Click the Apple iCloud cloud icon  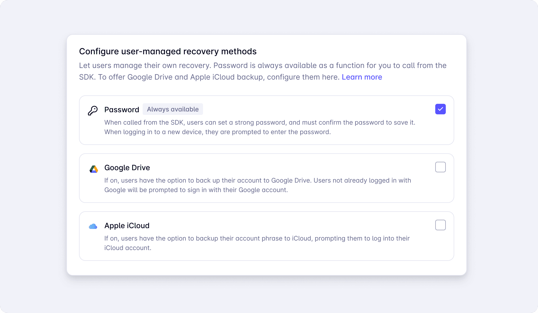tap(93, 226)
